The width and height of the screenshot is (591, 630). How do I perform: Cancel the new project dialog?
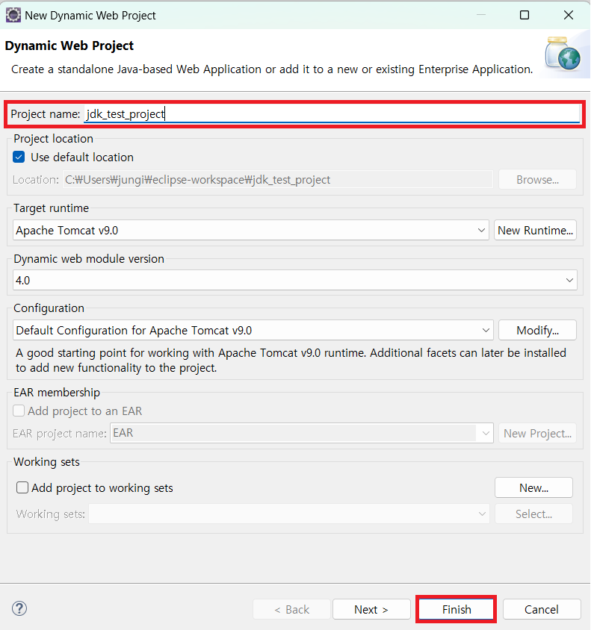[x=541, y=610]
